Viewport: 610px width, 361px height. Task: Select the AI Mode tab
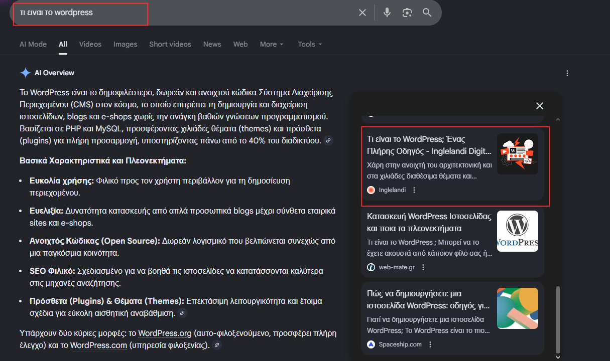pos(33,44)
